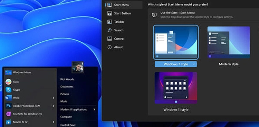Viewport: 259px width, 127px height.
Task: Open Control Panel from the start menu
Action: [68, 125]
